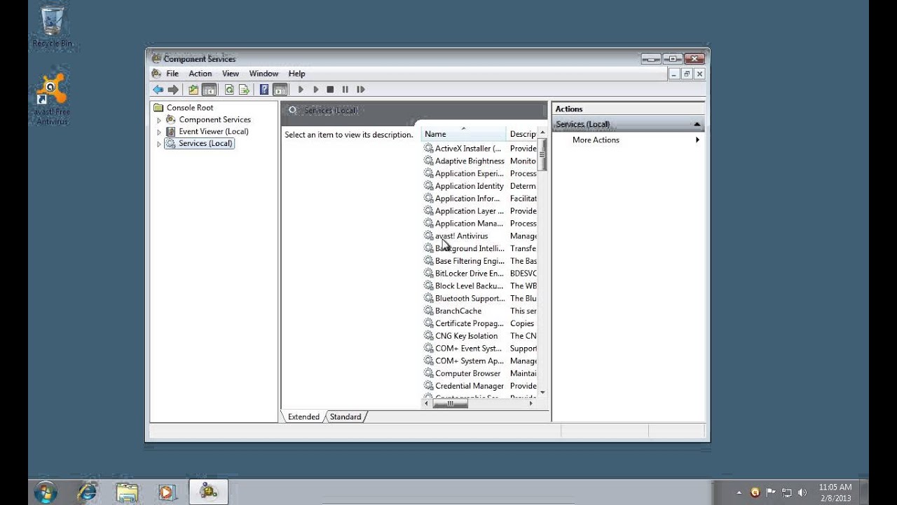Click the Back arrow in the toolbar
Viewport: 897px width, 505px height.
(x=158, y=90)
